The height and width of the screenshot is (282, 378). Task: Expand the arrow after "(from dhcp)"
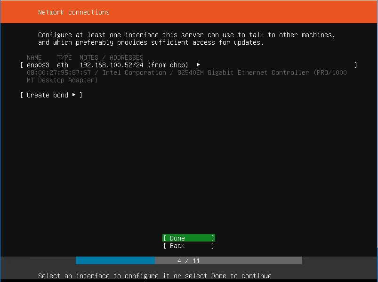coord(198,65)
